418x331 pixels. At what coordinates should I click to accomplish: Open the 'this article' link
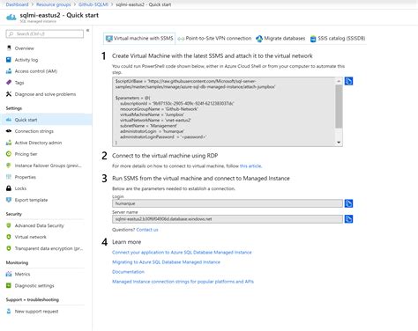(250, 166)
